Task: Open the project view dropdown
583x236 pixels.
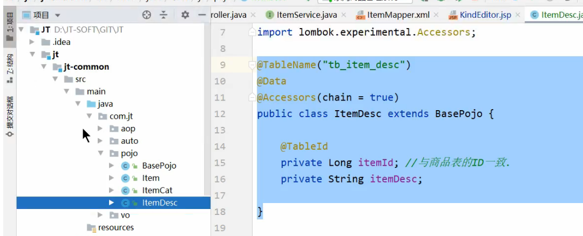Action: click(57, 15)
